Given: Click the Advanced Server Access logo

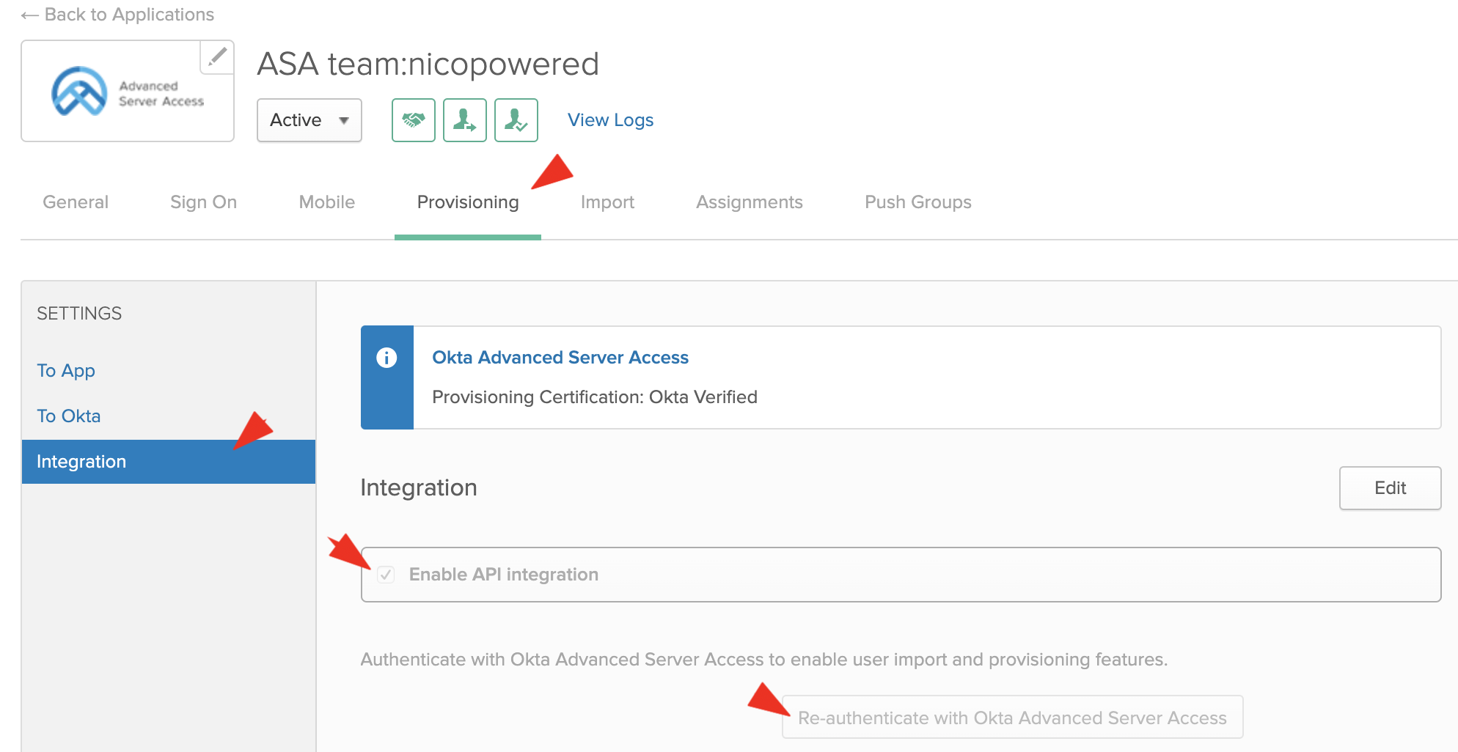Looking at the screenshot, I should [128, 92].
